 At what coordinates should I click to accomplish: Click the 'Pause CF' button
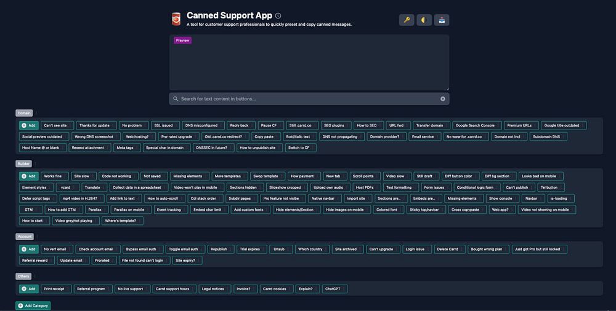[x=270, y=125]
